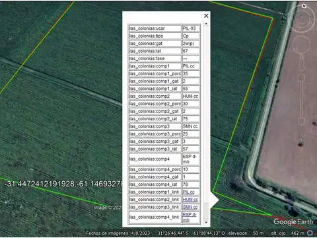Click the 65 value in comp1_iat row
Screen dimensions: 317x238
pos(191,89)
